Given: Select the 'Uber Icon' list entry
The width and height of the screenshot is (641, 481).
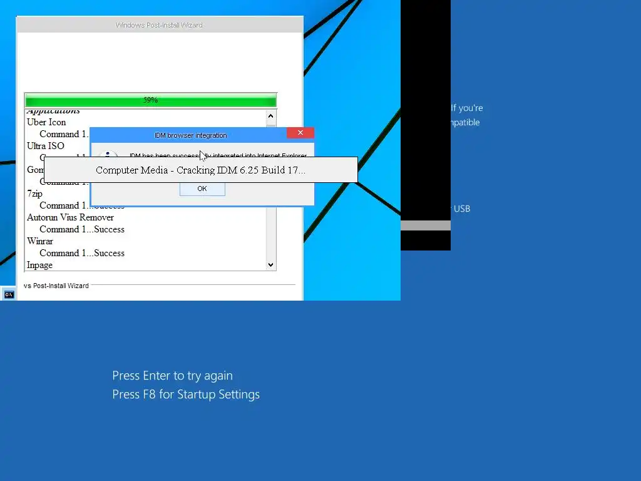Looking at the screenshot, I should pyautogui.click(x=46, y=122).
